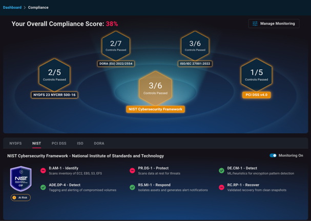Screen dimensions: 311x221
Task: Click the green check icon beside ADE.DP-4 Detect
Action: pyautogui.click(x=43, y=187)
